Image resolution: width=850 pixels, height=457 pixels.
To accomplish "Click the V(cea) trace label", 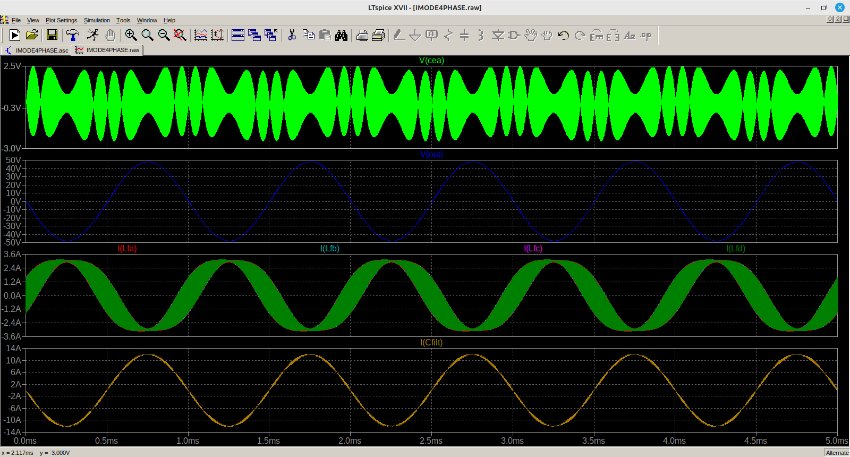I will click(431, 61).
